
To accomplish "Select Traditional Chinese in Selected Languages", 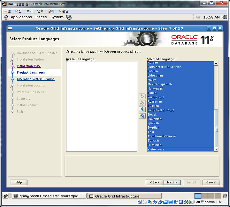I will [x=180, y=136].
